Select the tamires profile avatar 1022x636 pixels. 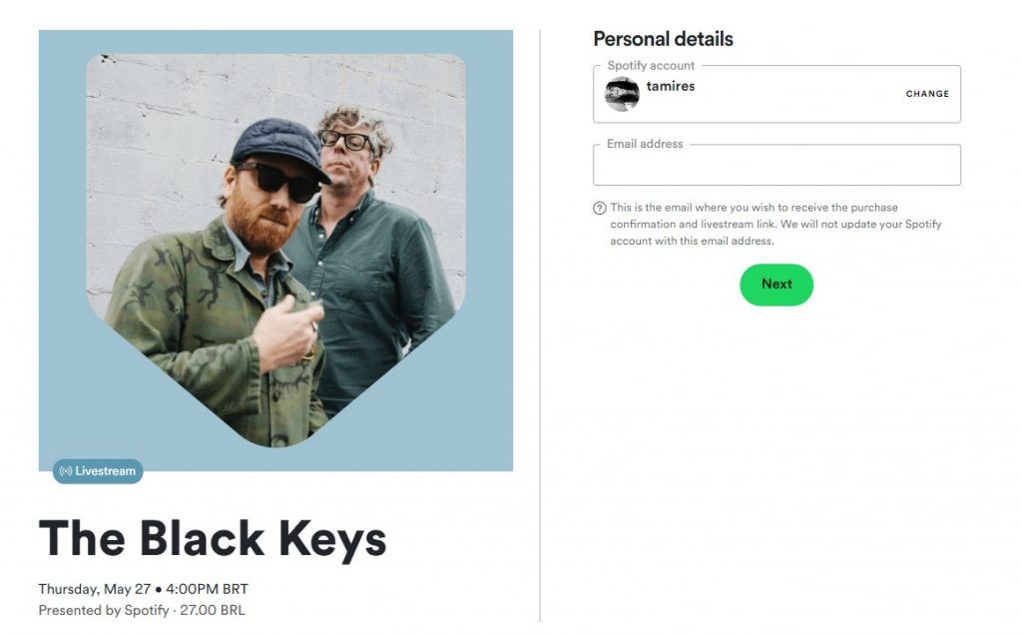click(622, 94)
